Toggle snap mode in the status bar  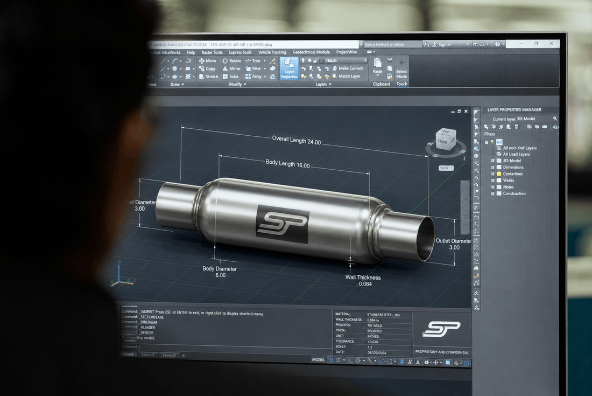(339, 360)
